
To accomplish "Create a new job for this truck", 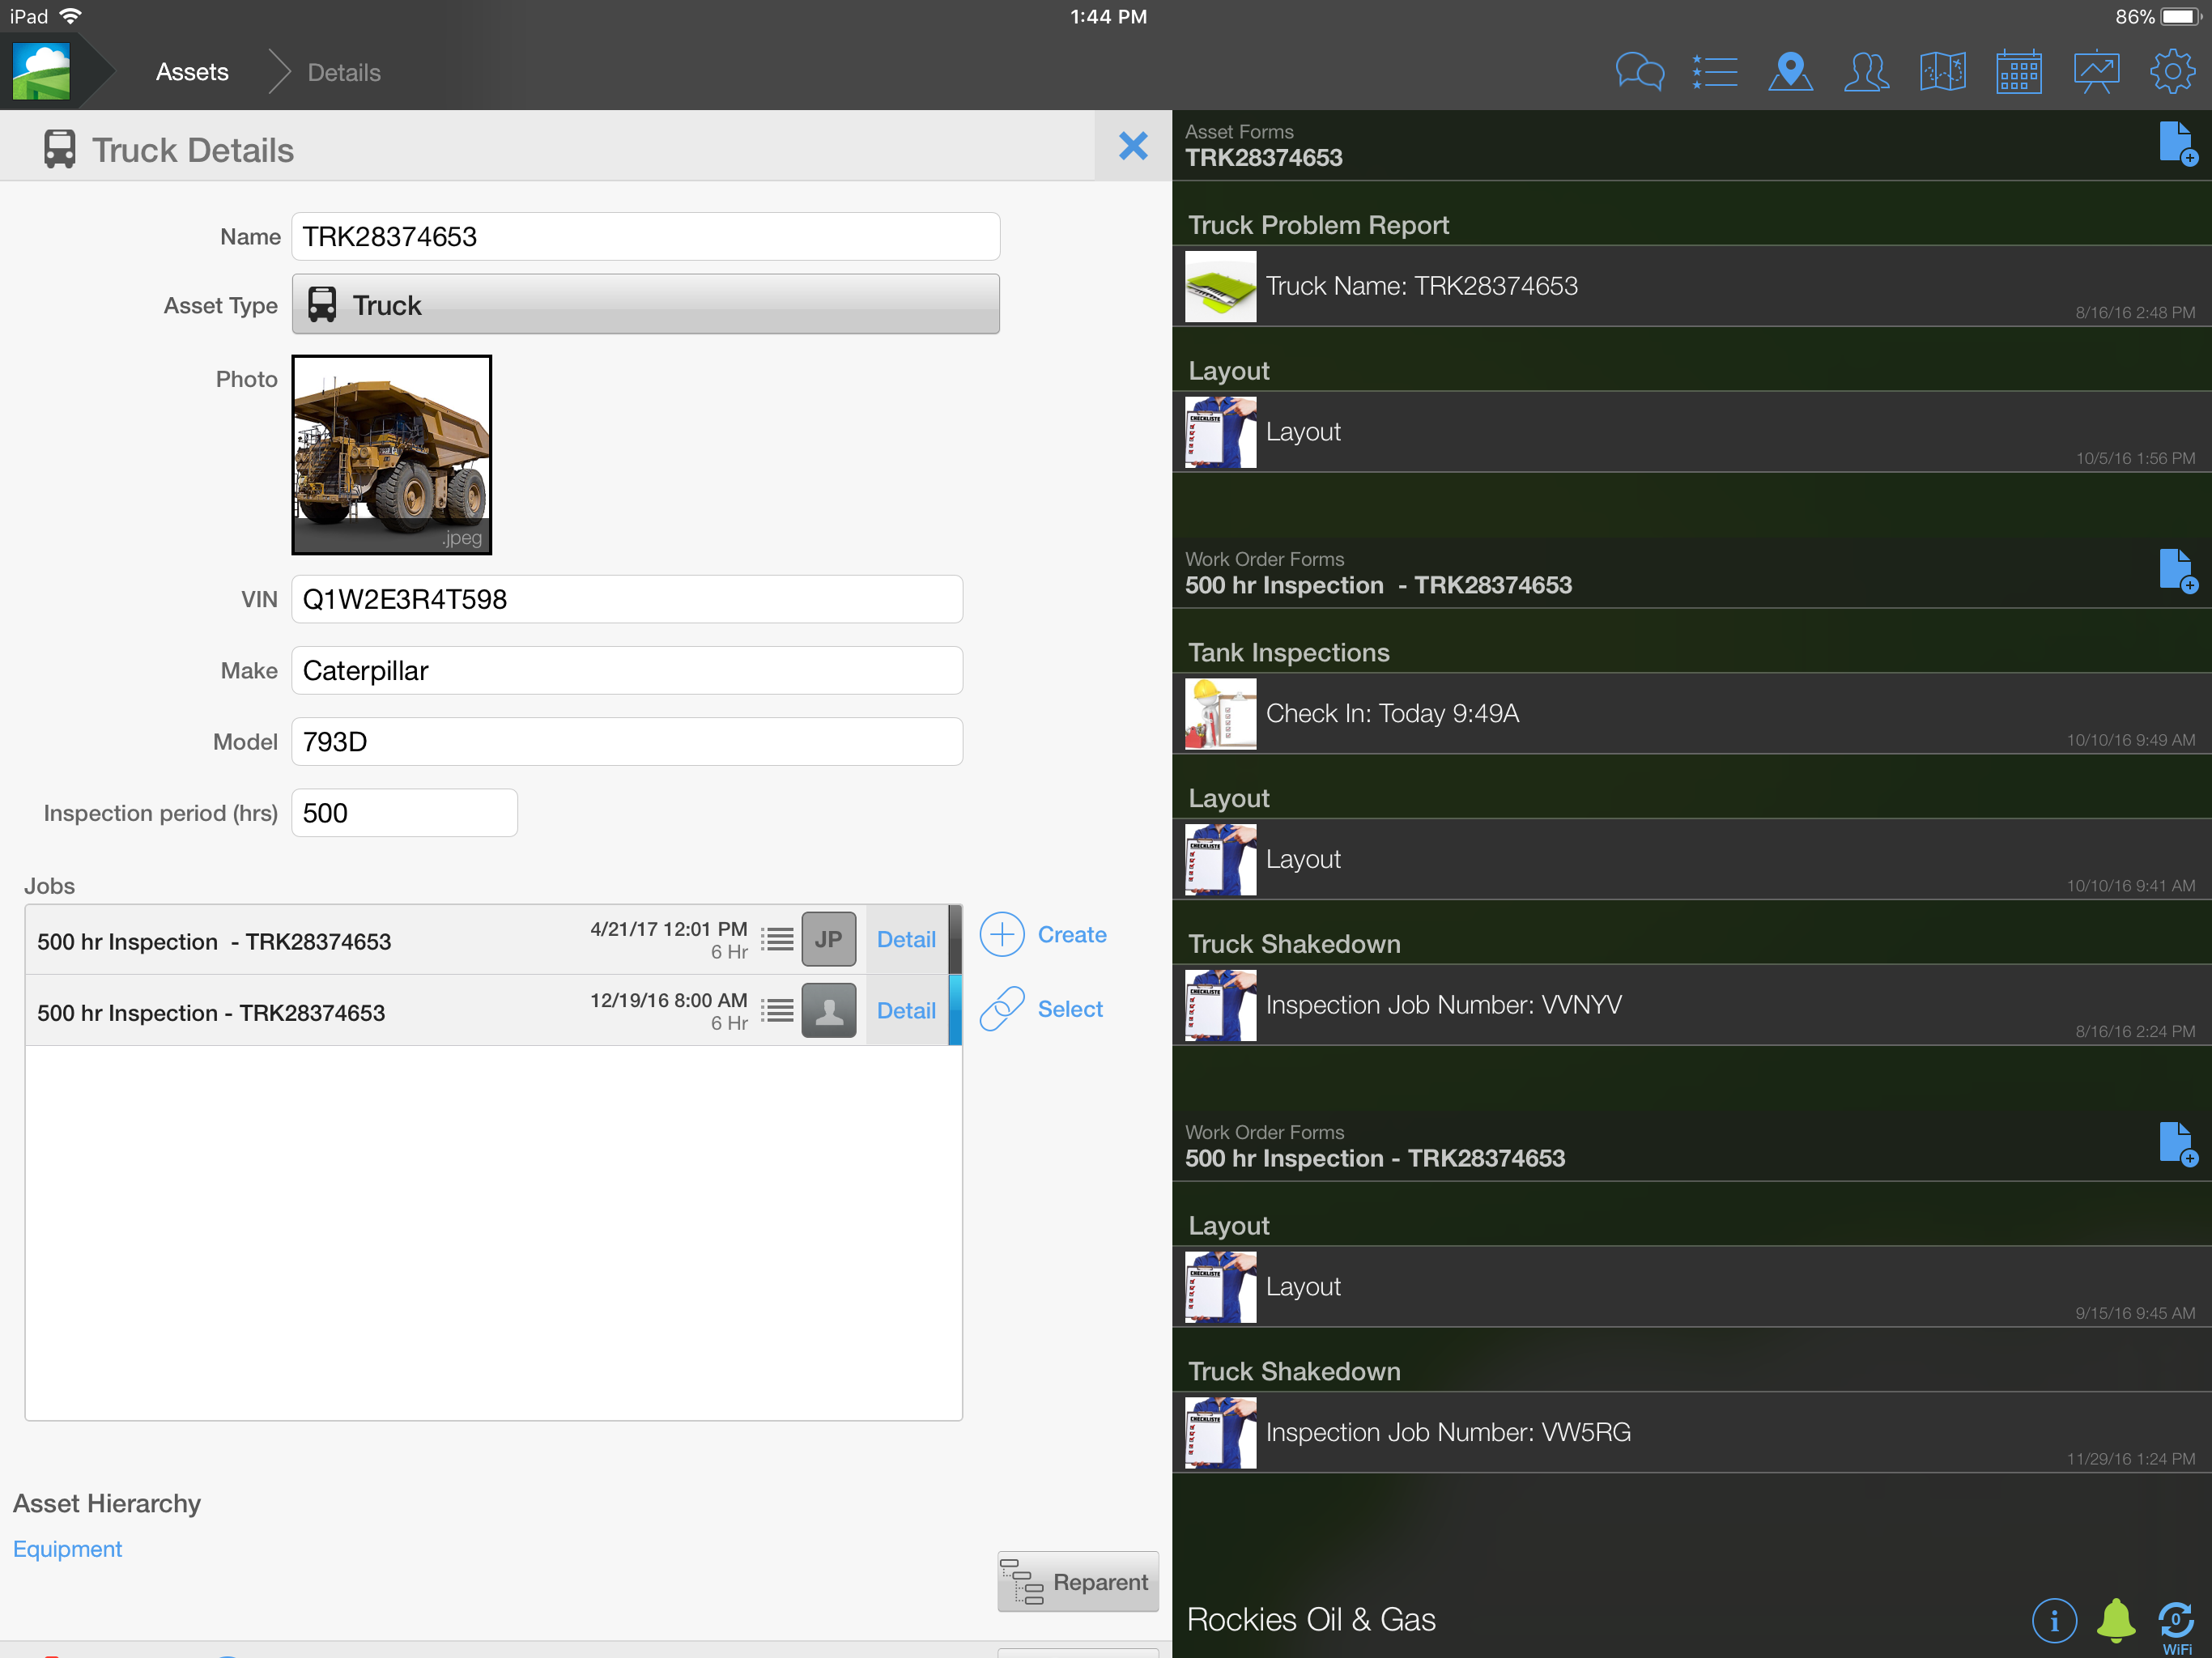I will 1043,934.
